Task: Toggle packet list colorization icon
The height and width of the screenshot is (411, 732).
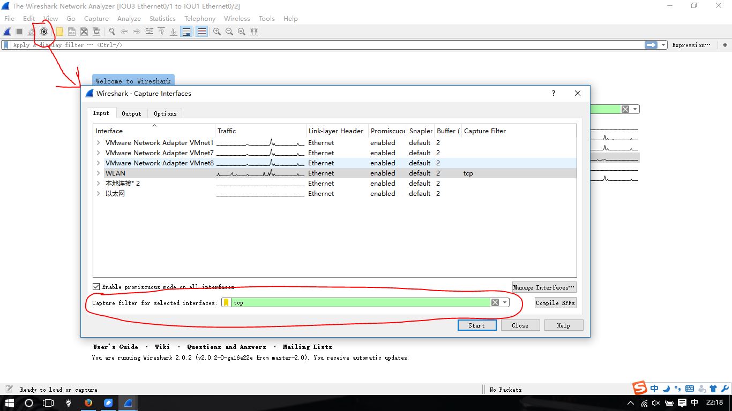Action: tap(201, 32)
